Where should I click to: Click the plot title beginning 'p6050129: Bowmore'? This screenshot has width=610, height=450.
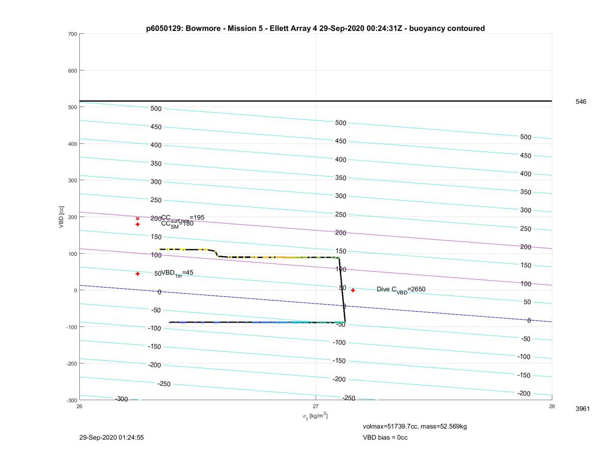coord(315,28)
